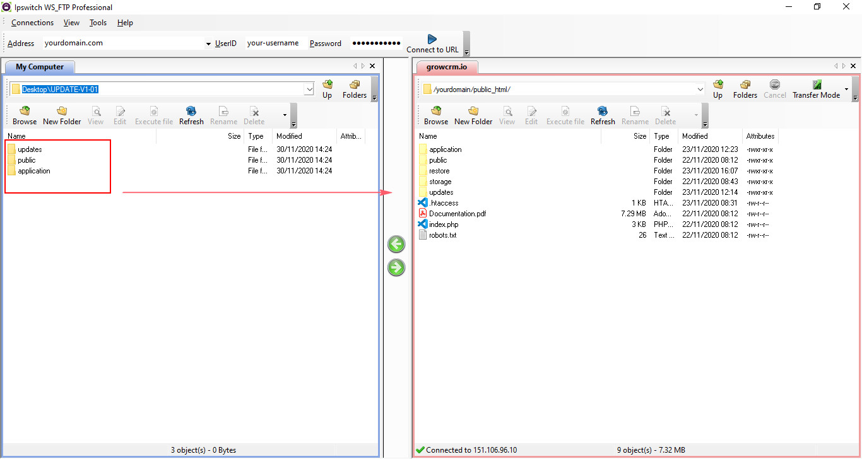Image resolution: width=862 pixels, height=459 pixels.
Task: Open the Transfer Mode dropdown arrow
Action: (x=846, y=89)
